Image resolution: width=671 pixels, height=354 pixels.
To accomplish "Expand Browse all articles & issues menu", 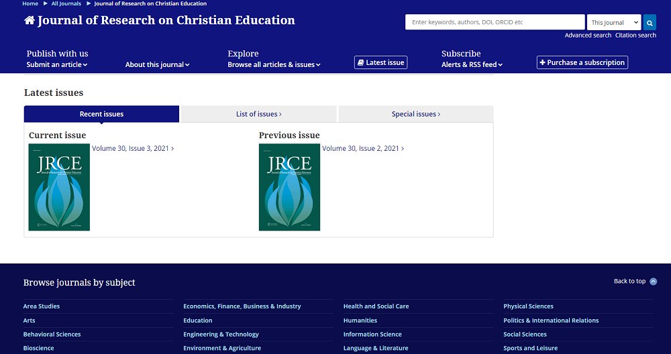I will pos(274,64).
